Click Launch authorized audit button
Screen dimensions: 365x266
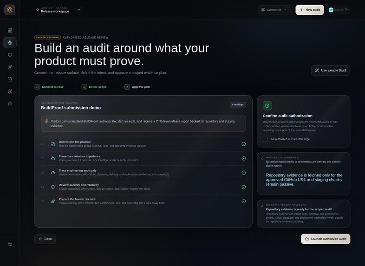coord(326,239)
